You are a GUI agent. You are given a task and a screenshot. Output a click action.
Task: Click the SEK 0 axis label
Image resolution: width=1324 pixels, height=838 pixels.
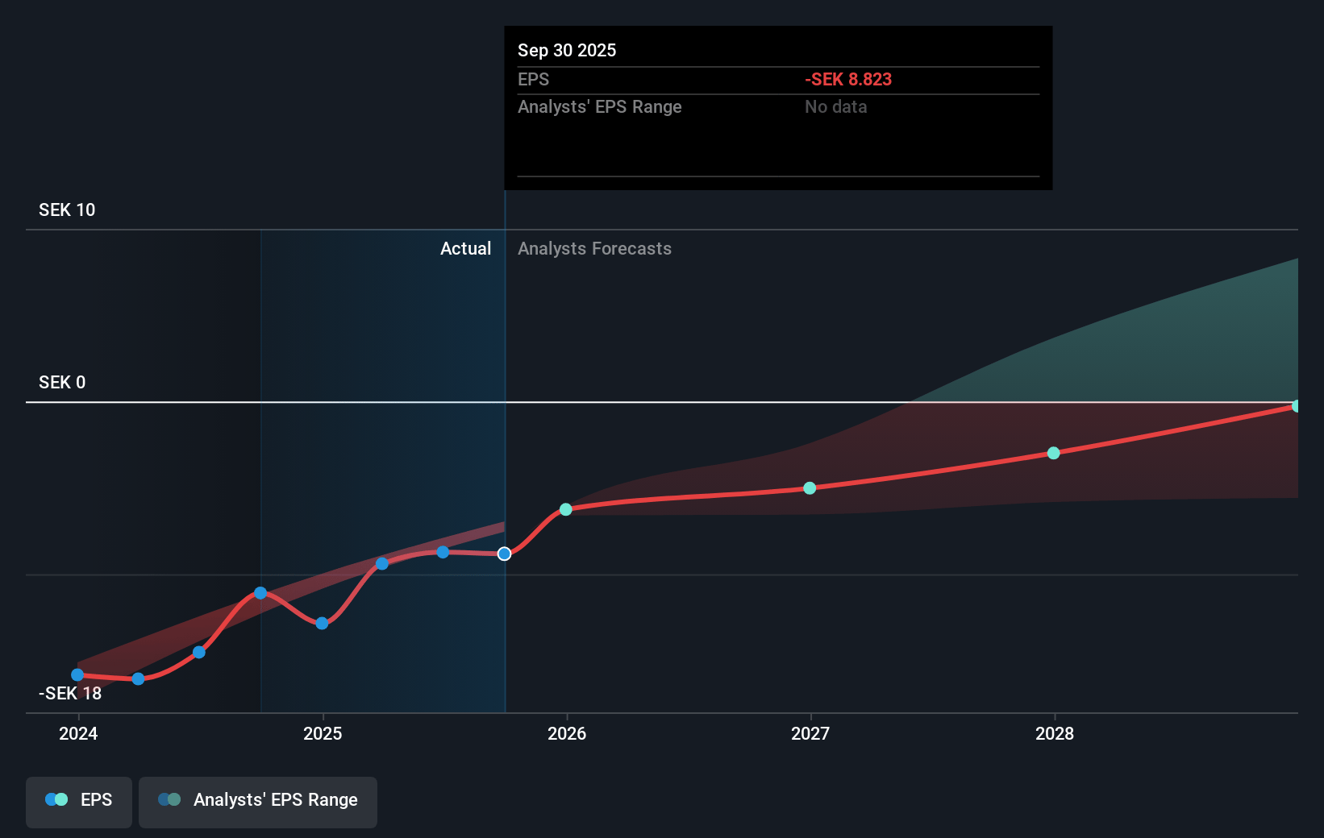pos(62,383)
